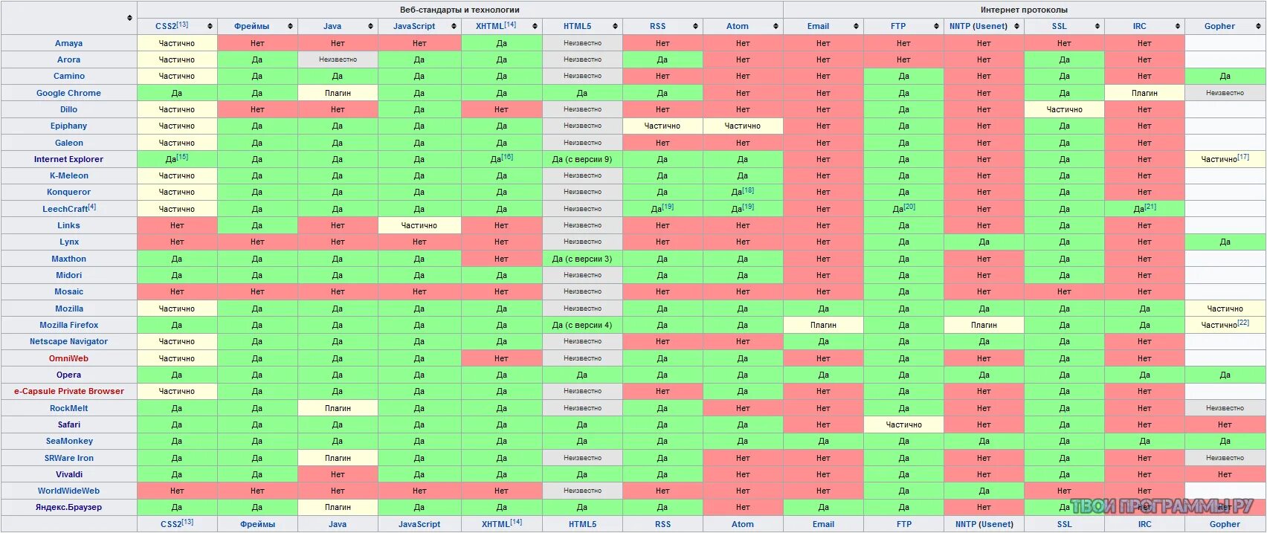1267x533 pixels.
Task: Follow the Dillo link
Action: tap(68, 109)
